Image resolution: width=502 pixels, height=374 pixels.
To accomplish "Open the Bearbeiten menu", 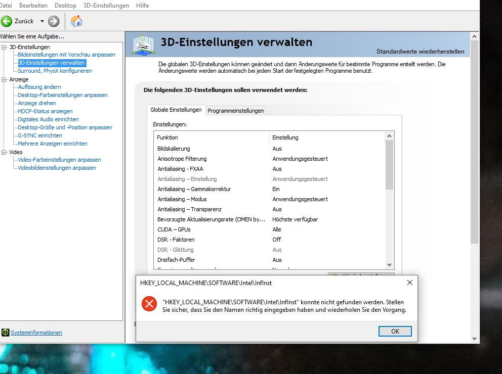I will 33,6.
